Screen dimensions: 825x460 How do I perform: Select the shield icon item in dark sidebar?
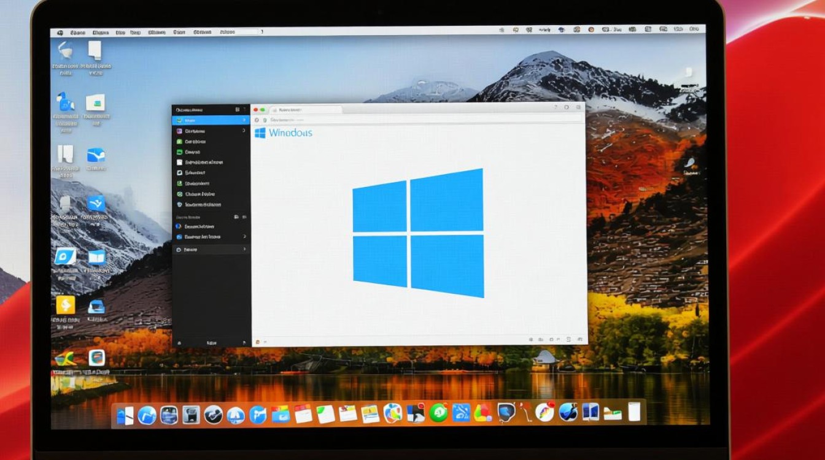point(179,204)
